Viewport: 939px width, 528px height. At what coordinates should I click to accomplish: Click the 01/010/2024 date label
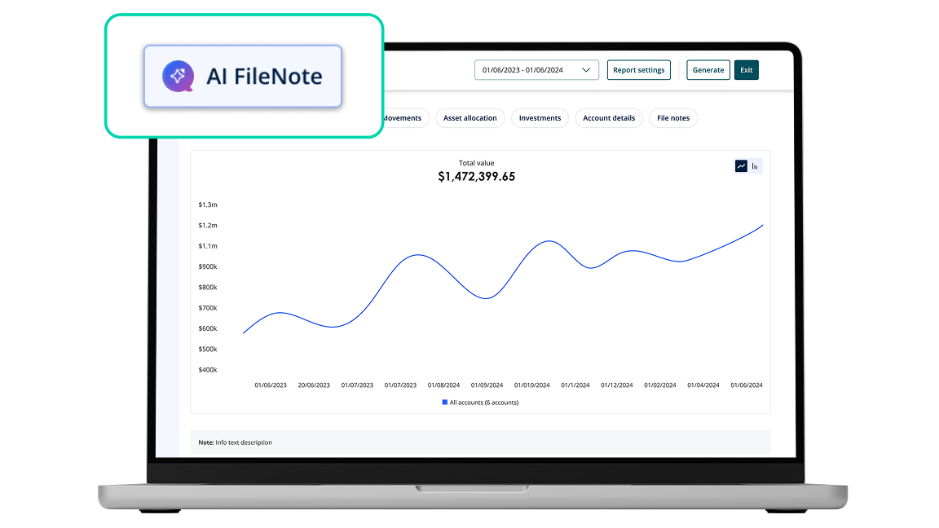(531, 385)
